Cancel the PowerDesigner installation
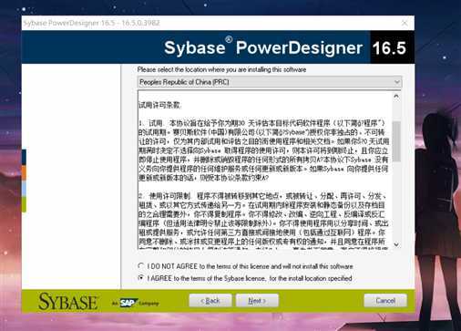The width and height of the screenshot is (461, 331). [385, 301]
